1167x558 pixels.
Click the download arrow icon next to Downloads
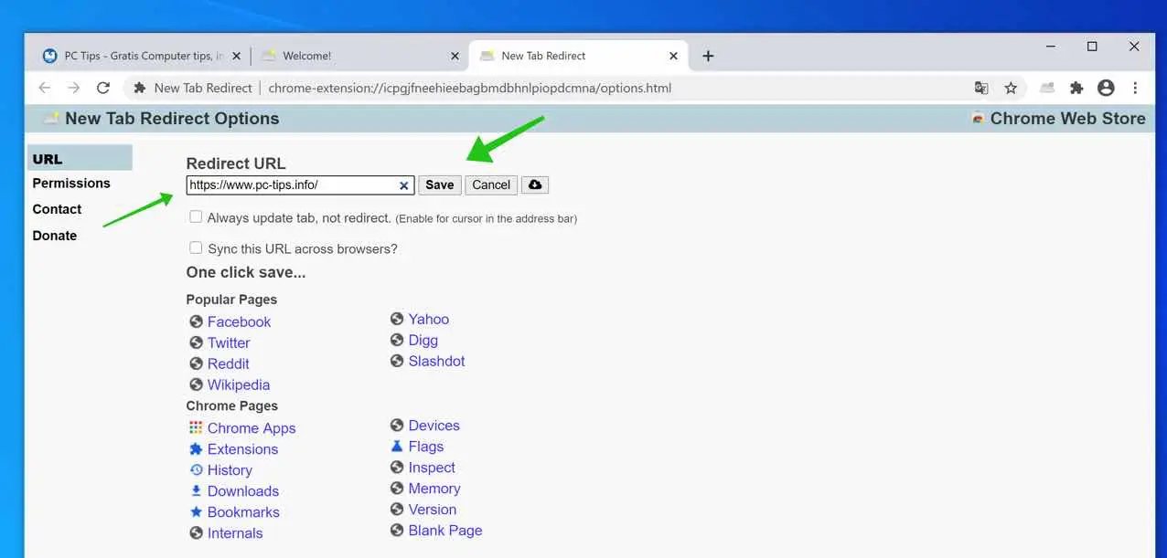pyautogui.click(x=196, y=490)
